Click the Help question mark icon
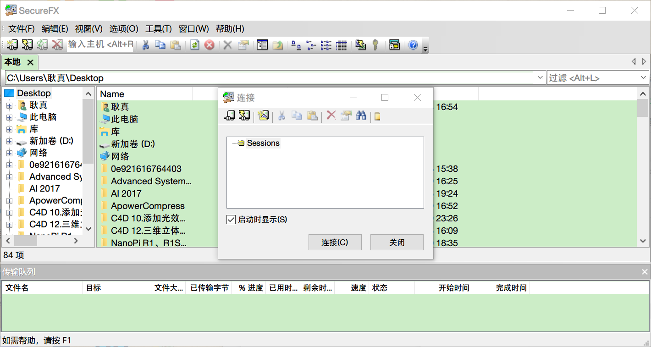Screen dimensions: 651x347 pos(413,44)
